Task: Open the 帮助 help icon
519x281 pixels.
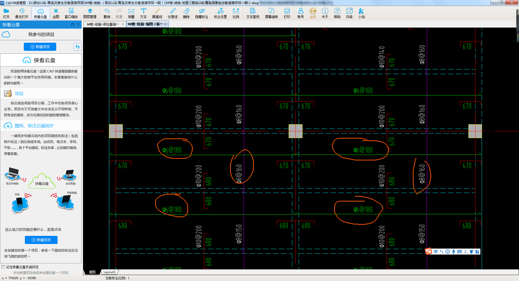Action: (x=337, y=13)
